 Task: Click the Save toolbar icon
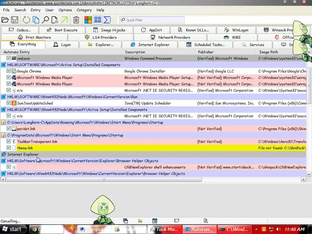15,20
